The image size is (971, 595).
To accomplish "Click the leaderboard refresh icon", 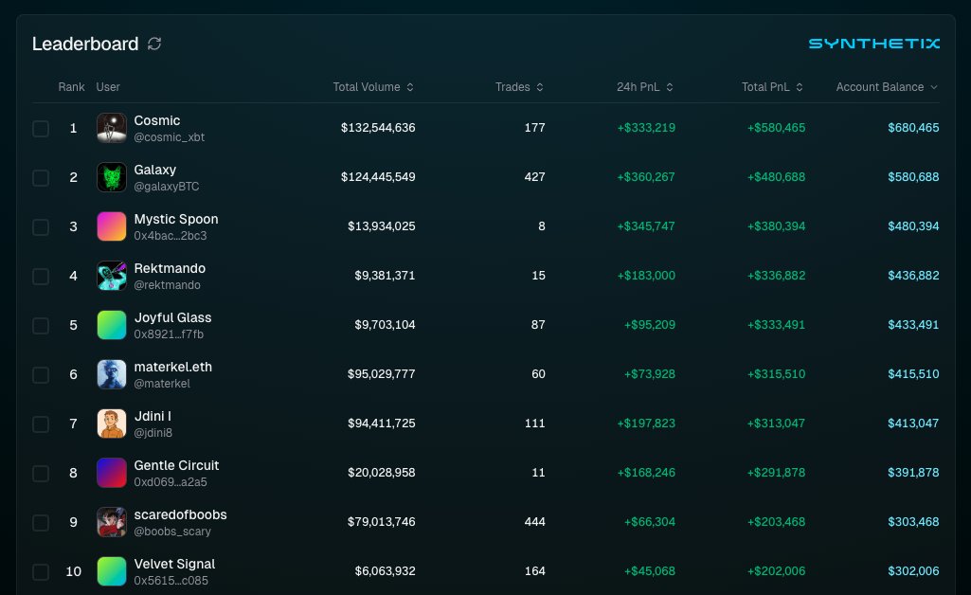I will pos(155,44).
